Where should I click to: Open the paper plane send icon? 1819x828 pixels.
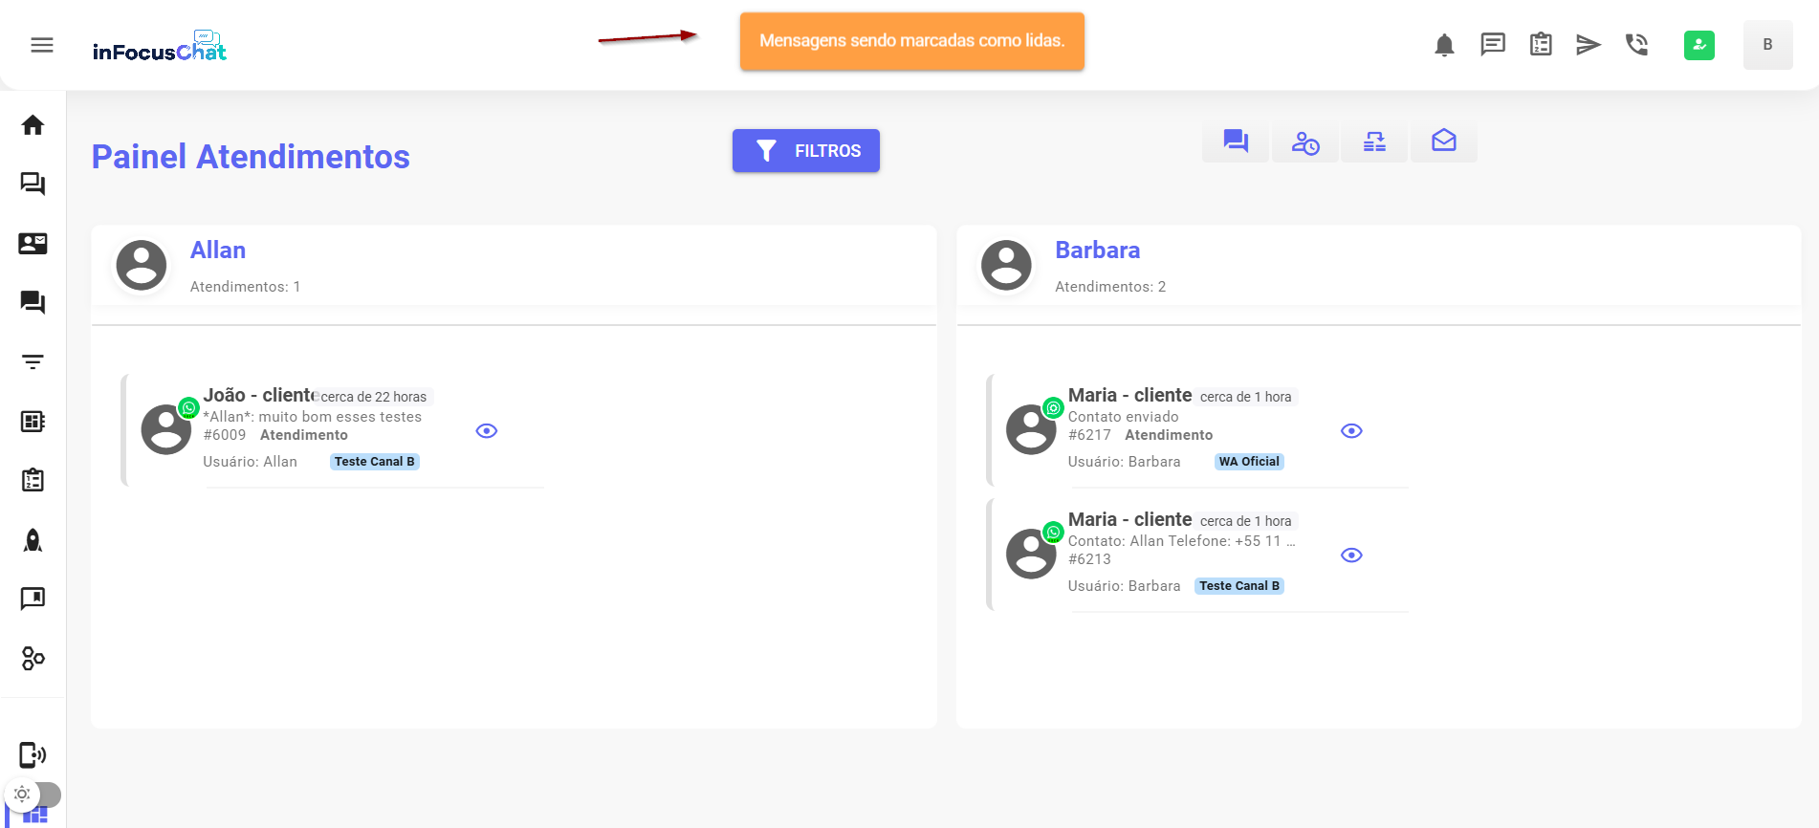[1588, 45]
